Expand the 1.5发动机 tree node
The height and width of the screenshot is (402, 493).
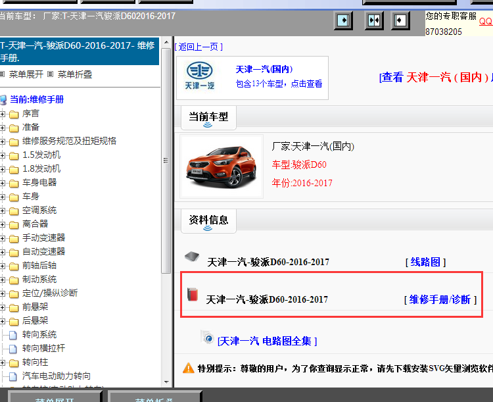[3, 155]
